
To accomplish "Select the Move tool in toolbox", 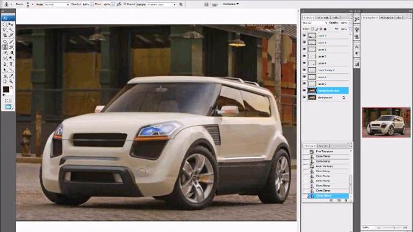I will [11, 24].
